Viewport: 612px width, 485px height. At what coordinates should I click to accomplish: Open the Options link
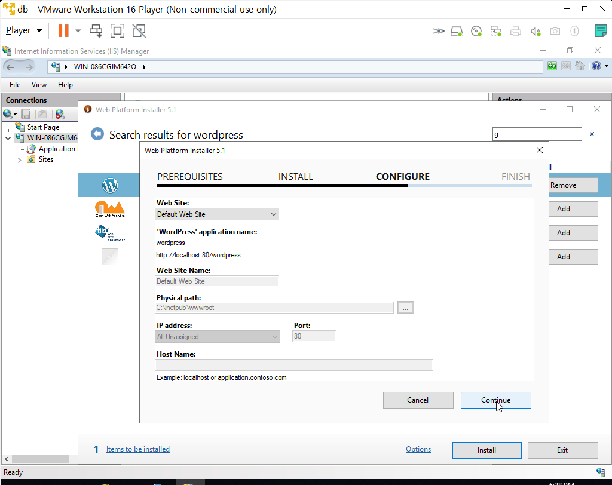coord(418,449)
